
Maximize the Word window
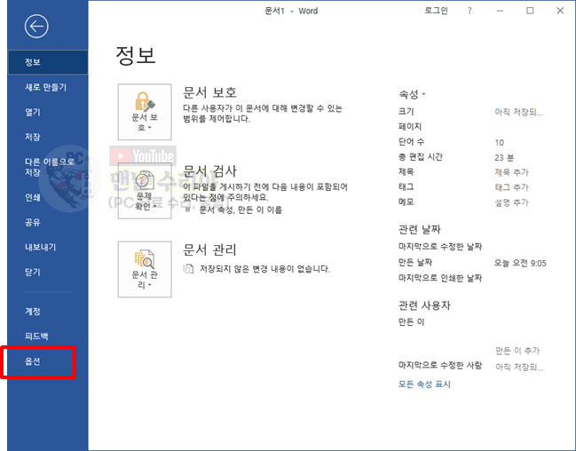point(530,11)
